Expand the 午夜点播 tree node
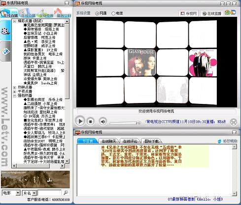Image resolution: width=241 pixels, height=205 pixels. tap(15, 92)
